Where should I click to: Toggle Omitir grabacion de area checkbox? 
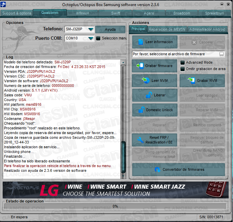tap(183, 69)
